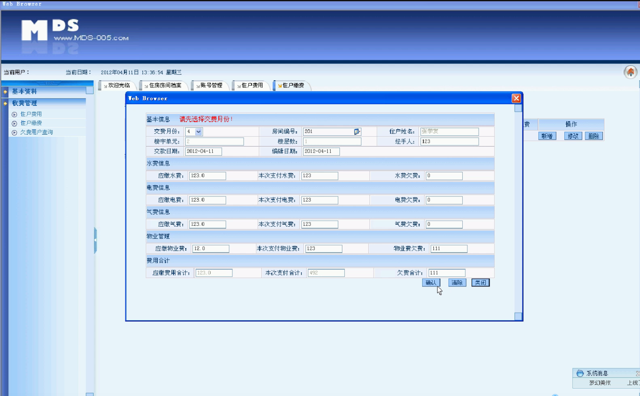Click the 本次支付水费 input field
This screenshot has width=640, height=396.
click(x=320, y=176)
